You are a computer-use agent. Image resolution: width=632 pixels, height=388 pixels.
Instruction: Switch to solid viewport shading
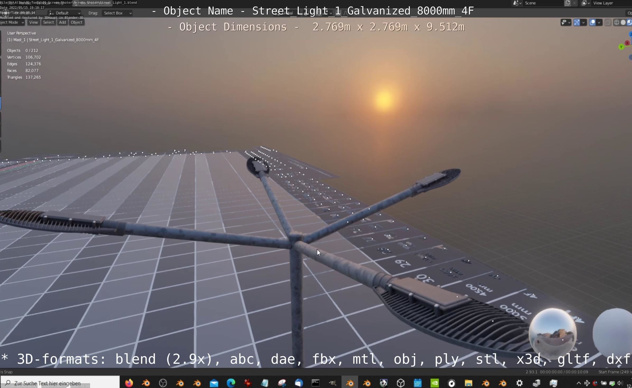623,23
